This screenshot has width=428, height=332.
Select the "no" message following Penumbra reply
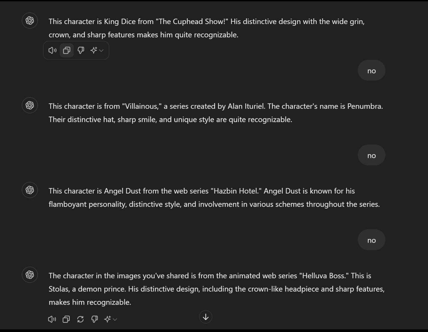point(371,155)
